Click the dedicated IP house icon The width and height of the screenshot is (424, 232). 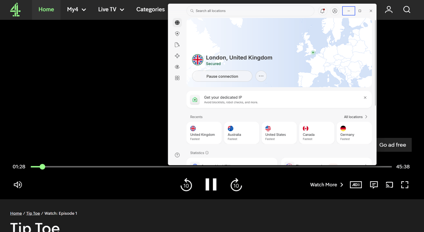pyautogui.click(x=195, y=100)
